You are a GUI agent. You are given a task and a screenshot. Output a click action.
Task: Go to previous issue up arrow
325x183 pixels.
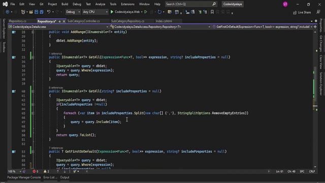[x=57, y=171]
